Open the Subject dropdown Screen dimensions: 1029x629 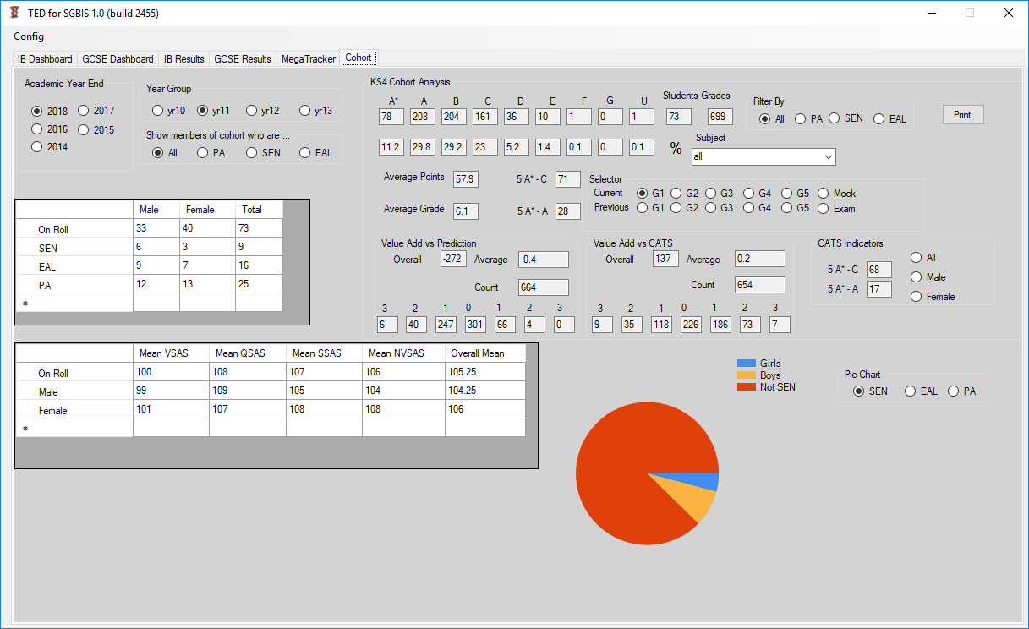764,156
